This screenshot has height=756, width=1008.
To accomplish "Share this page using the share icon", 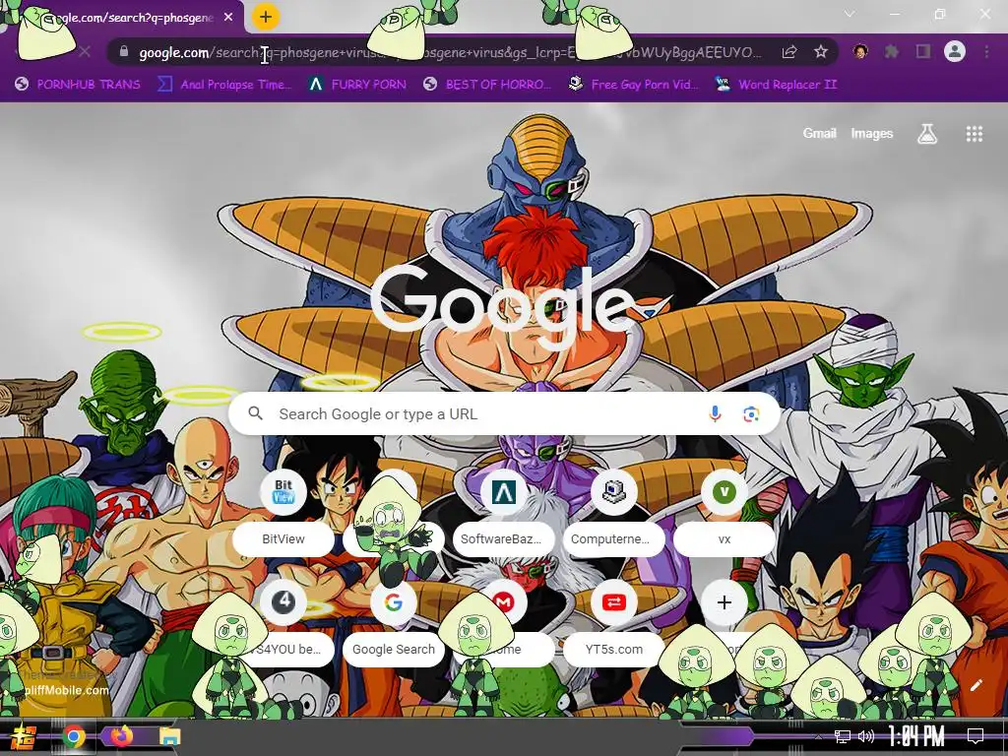I will [789, 52].
